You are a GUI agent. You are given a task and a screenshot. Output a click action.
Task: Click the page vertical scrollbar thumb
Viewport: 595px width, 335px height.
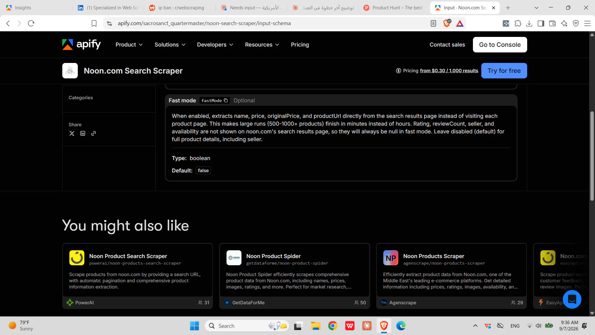[592, 156]
